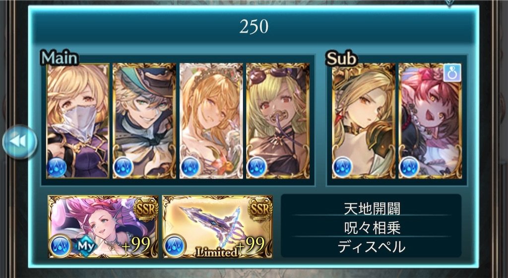Viewport: 508px width, 278px height.
Task: Open the Limited SSR weapon card
Action: (x=217, y=226)
